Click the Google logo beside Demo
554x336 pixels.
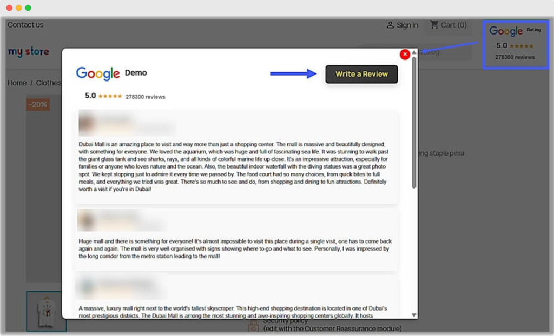98,73
